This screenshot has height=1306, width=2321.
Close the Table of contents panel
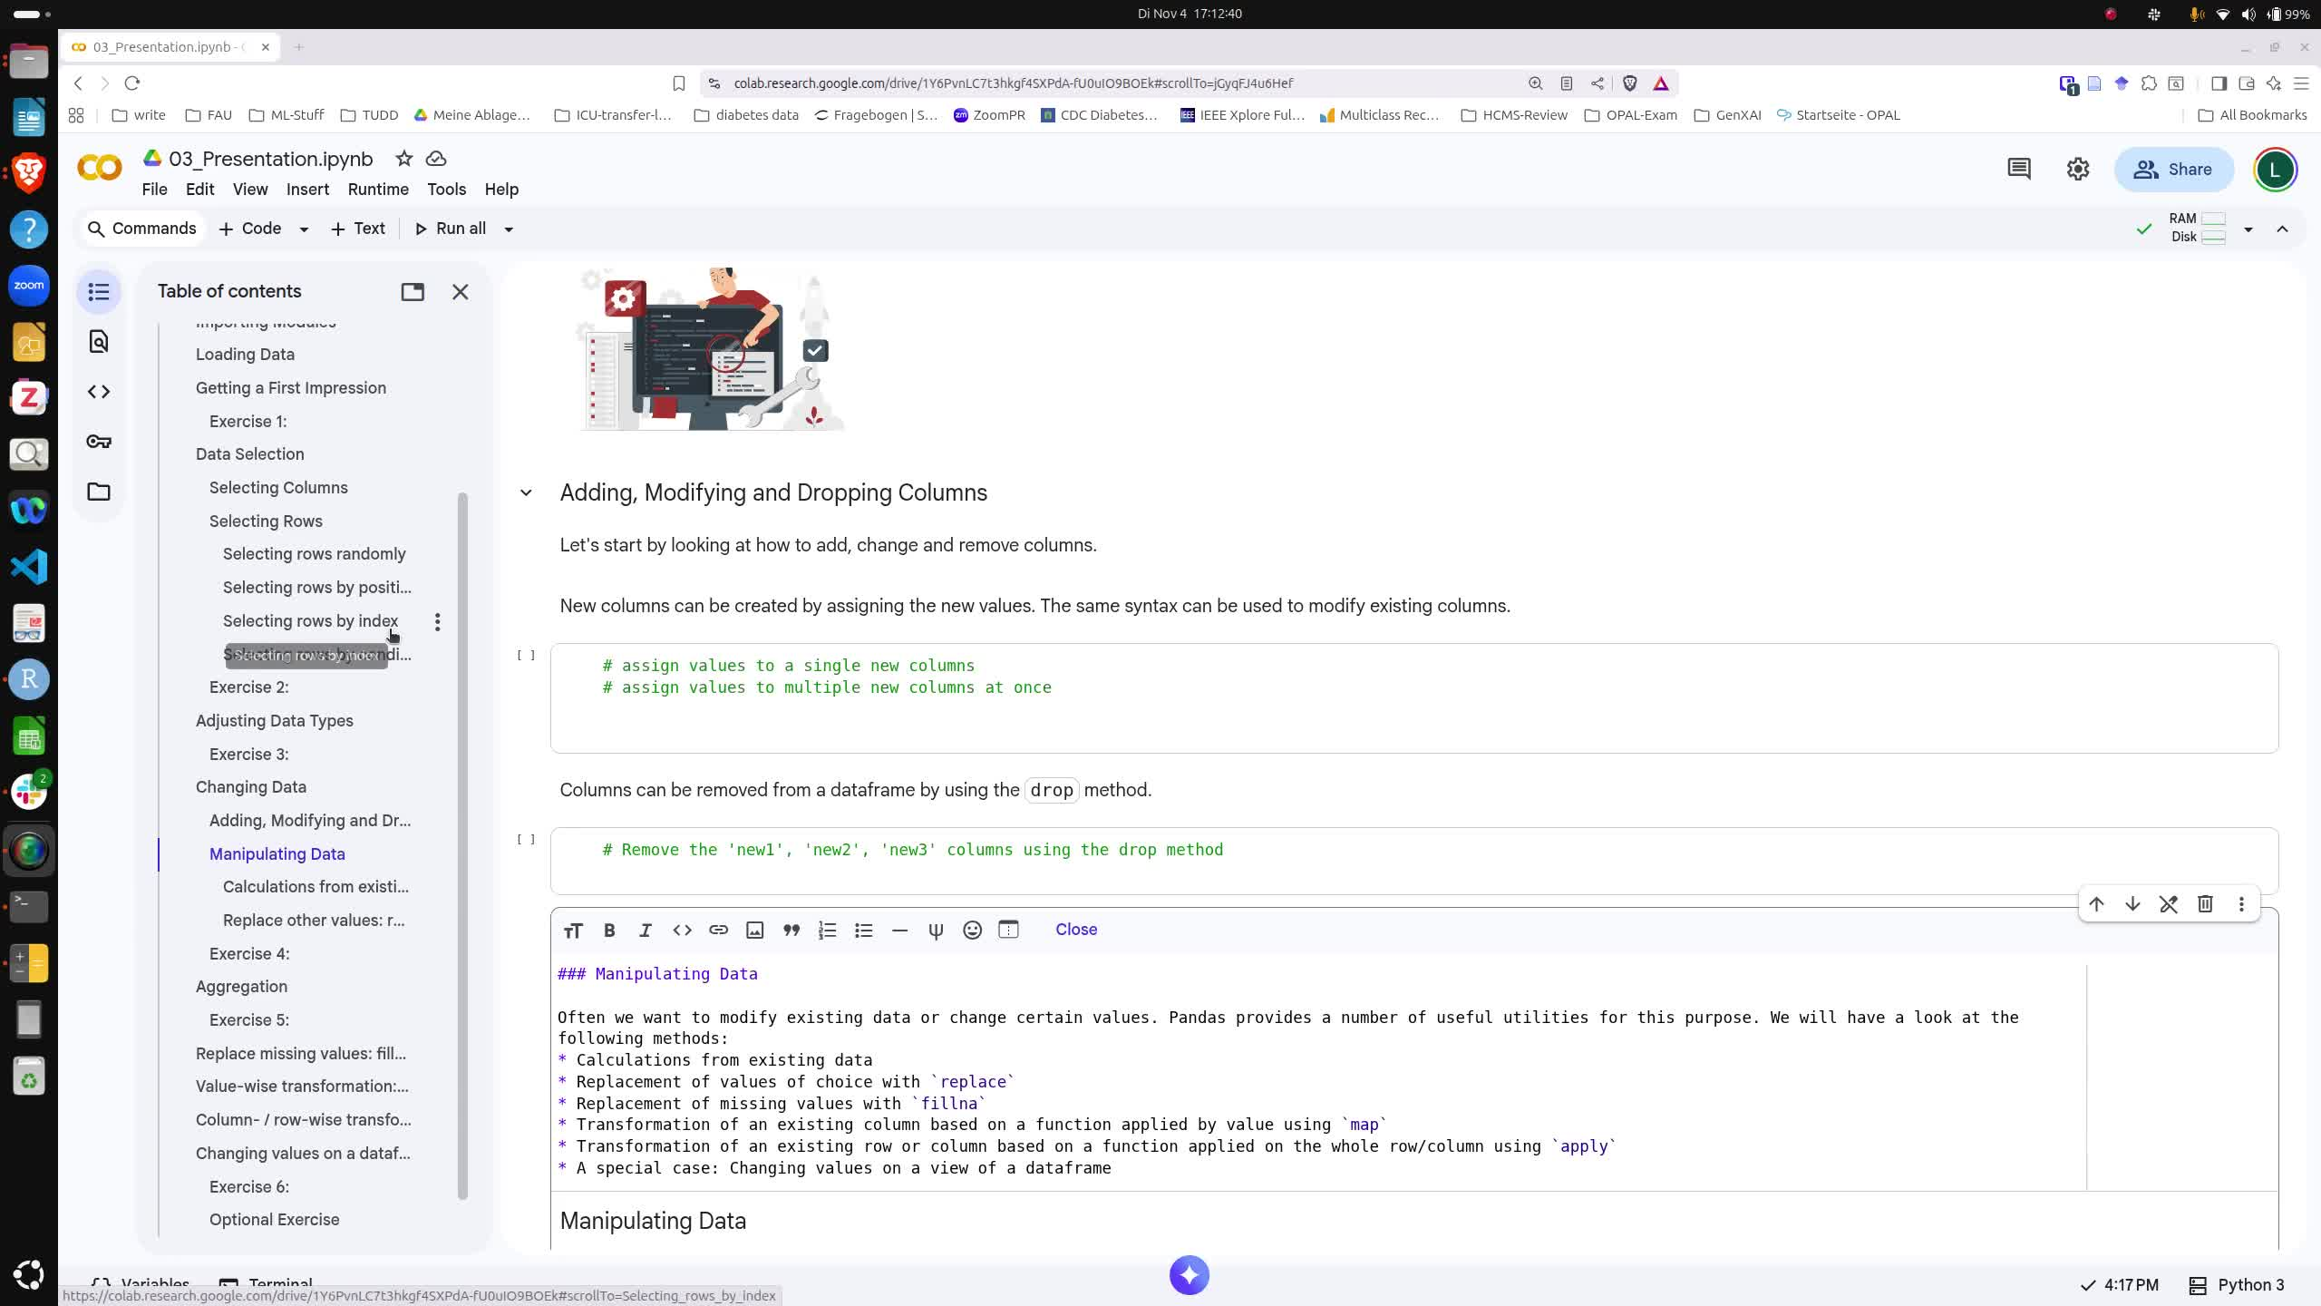click(461, 291)
